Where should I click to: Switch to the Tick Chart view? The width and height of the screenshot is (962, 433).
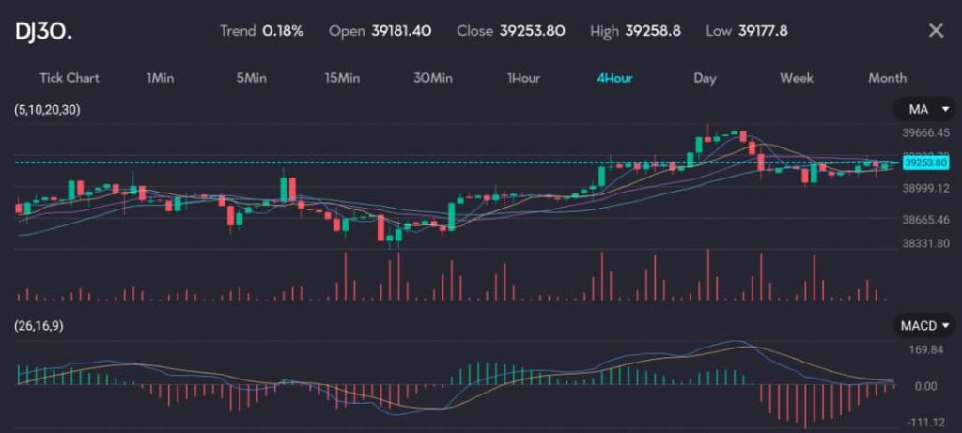pyautogui.click(x=69, y=78)
